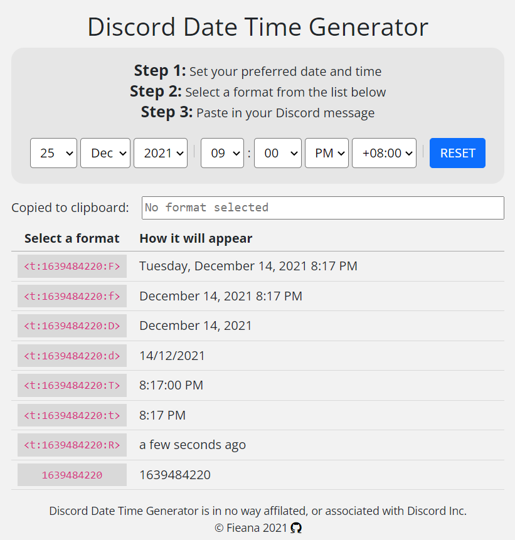The height and width of the screenshot is (540, 515).
Task: Open the hour dropdown showing 09
Action: pos(222,152)
